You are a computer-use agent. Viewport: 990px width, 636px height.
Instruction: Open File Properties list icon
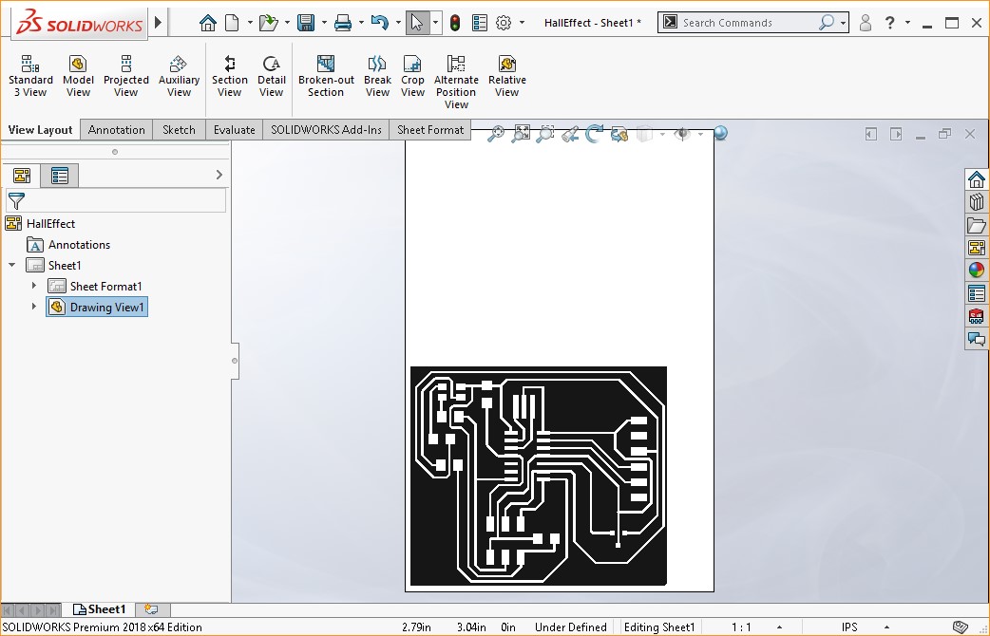click(480, 23)
